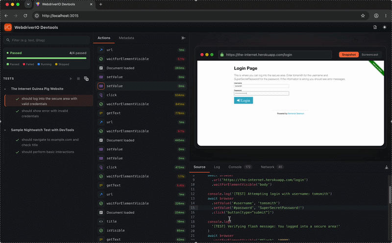This screenshot has width=392, height=243.
Task: Click the Username field in snapshot
Action: [x=261, y=86]
